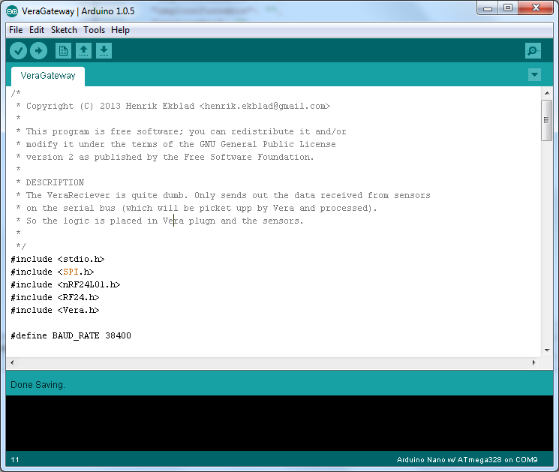Click the Verify sketch checkmark button
This screenshot has height=472, width=559.
click(x=19, y=50)
